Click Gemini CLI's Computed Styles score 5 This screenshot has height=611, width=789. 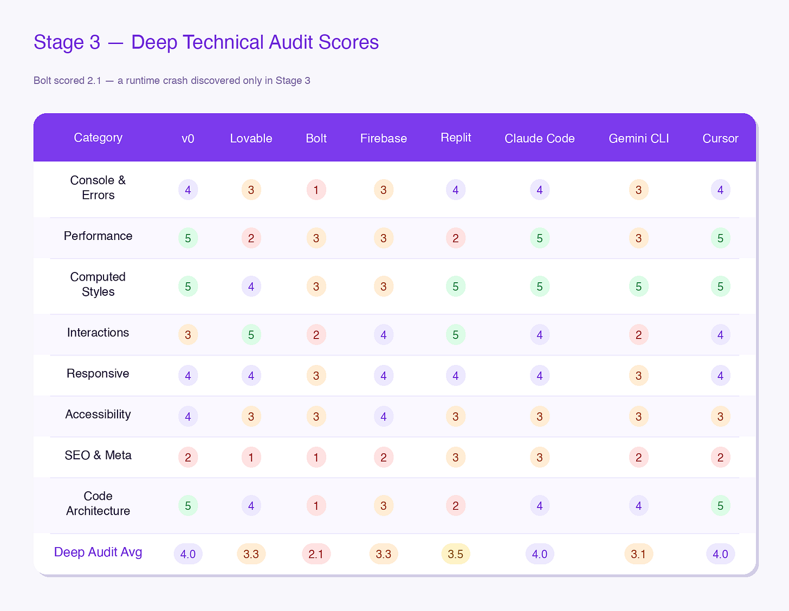click(639, 287)
